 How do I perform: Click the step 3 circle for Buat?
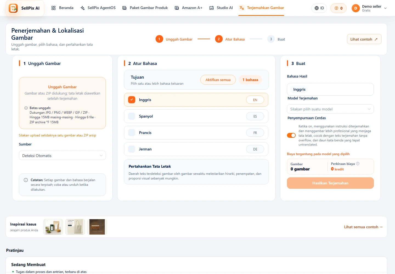coord(271,39)
